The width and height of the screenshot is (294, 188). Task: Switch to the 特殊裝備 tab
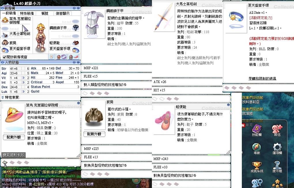tap(27, 13)
